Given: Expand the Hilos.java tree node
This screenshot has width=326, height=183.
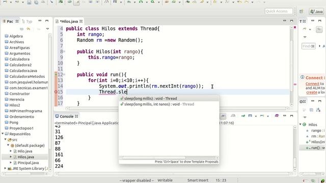Looking at the screenshot, I should (x=11, y=157).
